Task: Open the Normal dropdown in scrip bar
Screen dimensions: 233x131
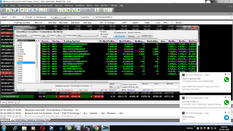Action: pyautogui.click(x=6, y=17)
